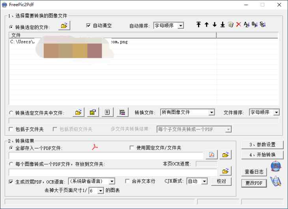This screenshot has height=209, width=288.
Task: Click the red Acrobat PDF logo icon
Action: coord(95,147)
